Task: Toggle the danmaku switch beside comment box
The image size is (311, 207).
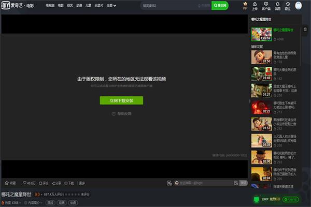Action: click(169, 183)
